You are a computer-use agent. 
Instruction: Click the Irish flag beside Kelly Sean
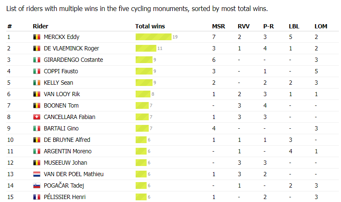(36, 83)
